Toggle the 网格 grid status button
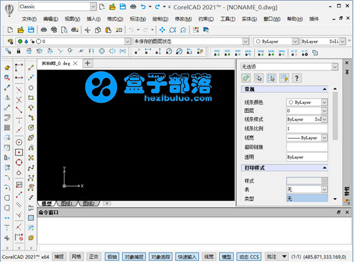The image size is (354, 262). (76, 257)
